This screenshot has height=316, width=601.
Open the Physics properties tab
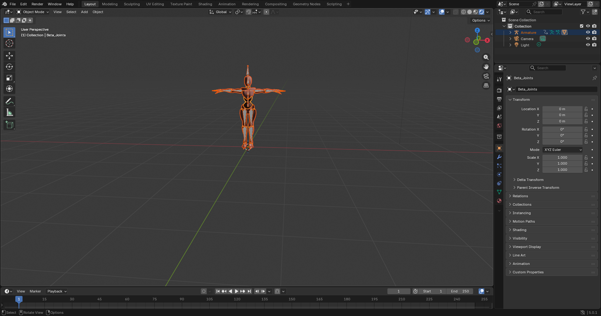[x=499, y=174]
